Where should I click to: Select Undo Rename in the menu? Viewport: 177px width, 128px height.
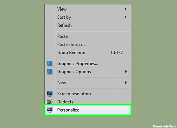click(71, 53)
